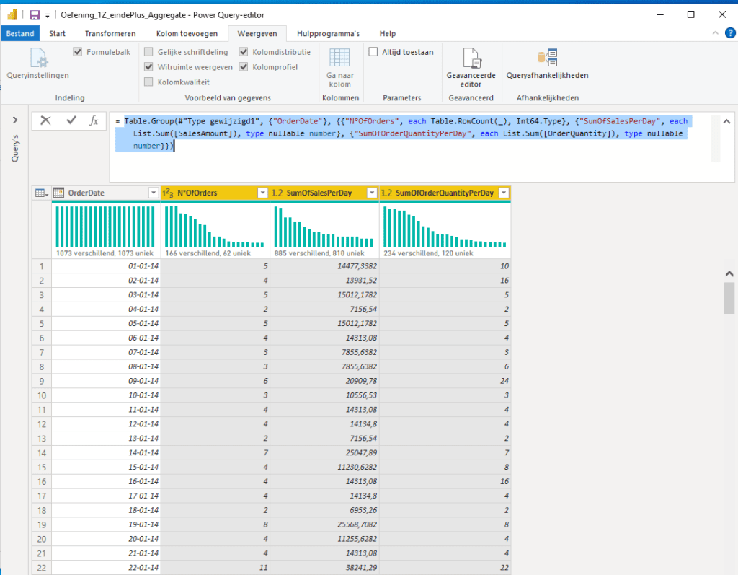Click the N°OfOrders distribution chart

215,227
